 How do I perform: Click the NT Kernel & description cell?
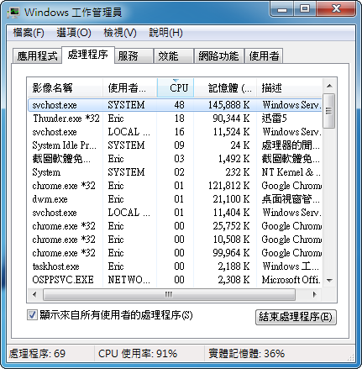pyautogui.click(x=291, y=172)
